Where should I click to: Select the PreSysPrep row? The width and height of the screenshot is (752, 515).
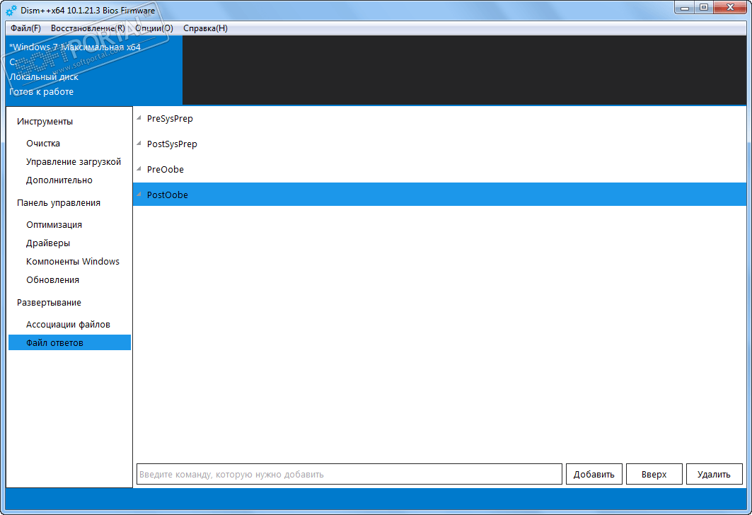pyautogui.click(x=439, y=118)
